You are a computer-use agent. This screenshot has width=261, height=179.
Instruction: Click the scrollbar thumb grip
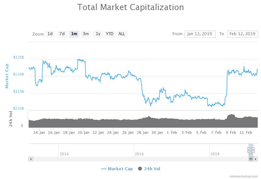[x=251, y=159]
